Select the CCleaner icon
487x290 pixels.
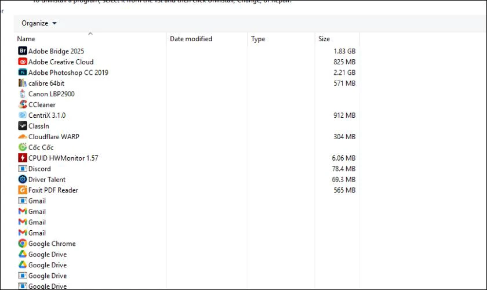23,104
